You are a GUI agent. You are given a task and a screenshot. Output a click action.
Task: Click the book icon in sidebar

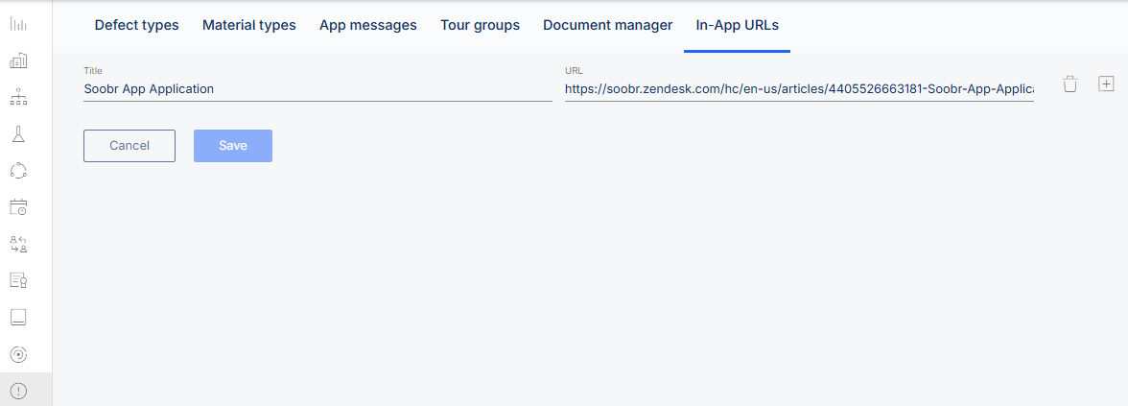coord(18,317)
